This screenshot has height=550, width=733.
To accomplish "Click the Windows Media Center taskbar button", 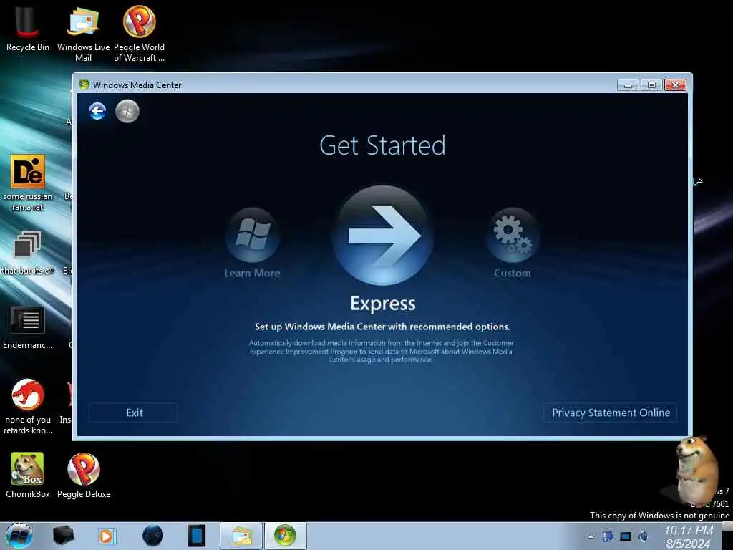I will point(285,536).
